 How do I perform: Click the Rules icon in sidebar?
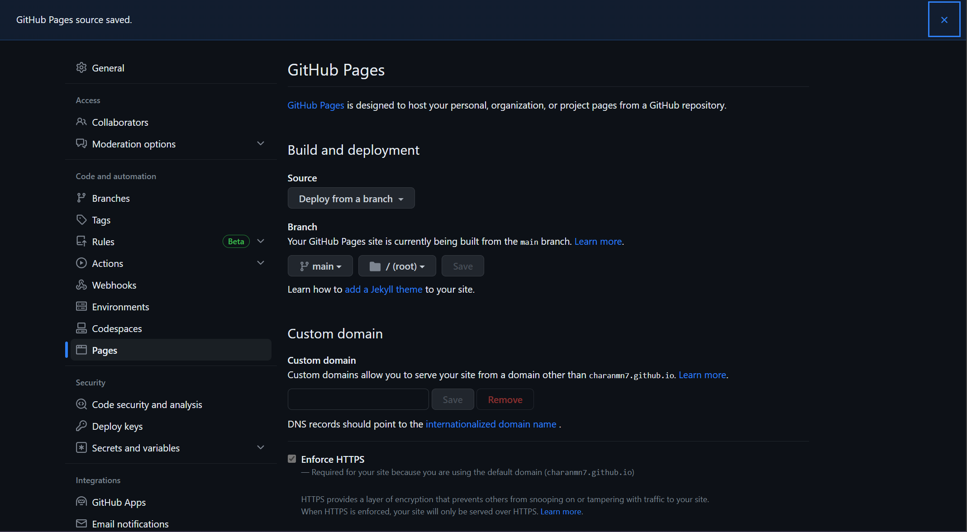click(81, 241)
